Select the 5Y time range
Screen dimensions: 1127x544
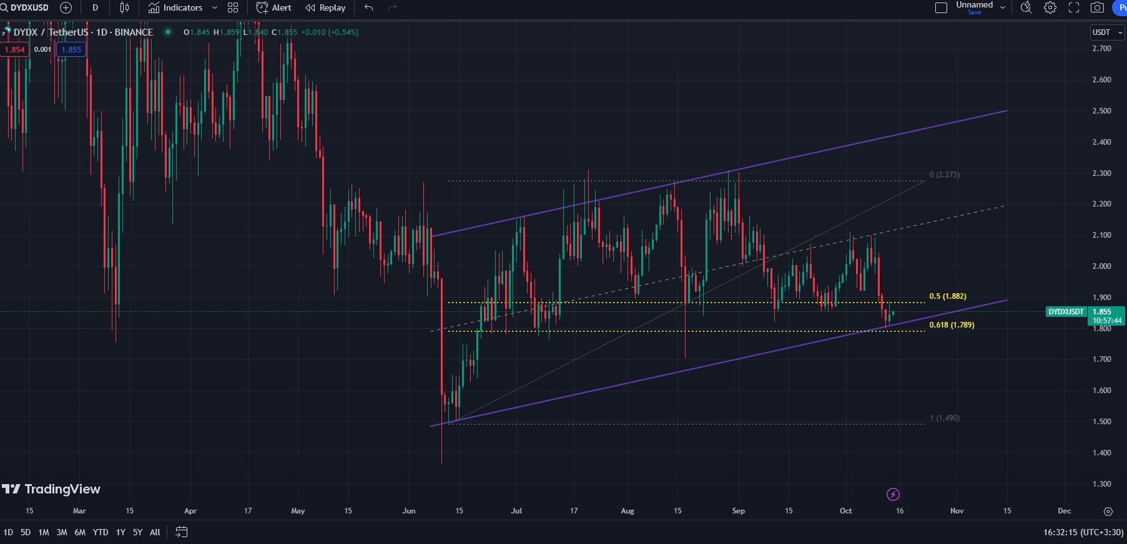coord(137,532)
